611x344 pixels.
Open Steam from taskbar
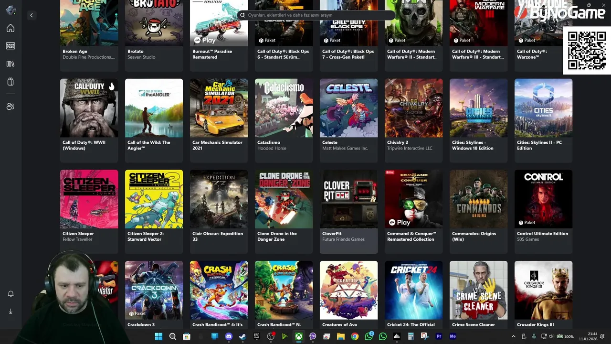pyautogui.click(x=242, y=336)
